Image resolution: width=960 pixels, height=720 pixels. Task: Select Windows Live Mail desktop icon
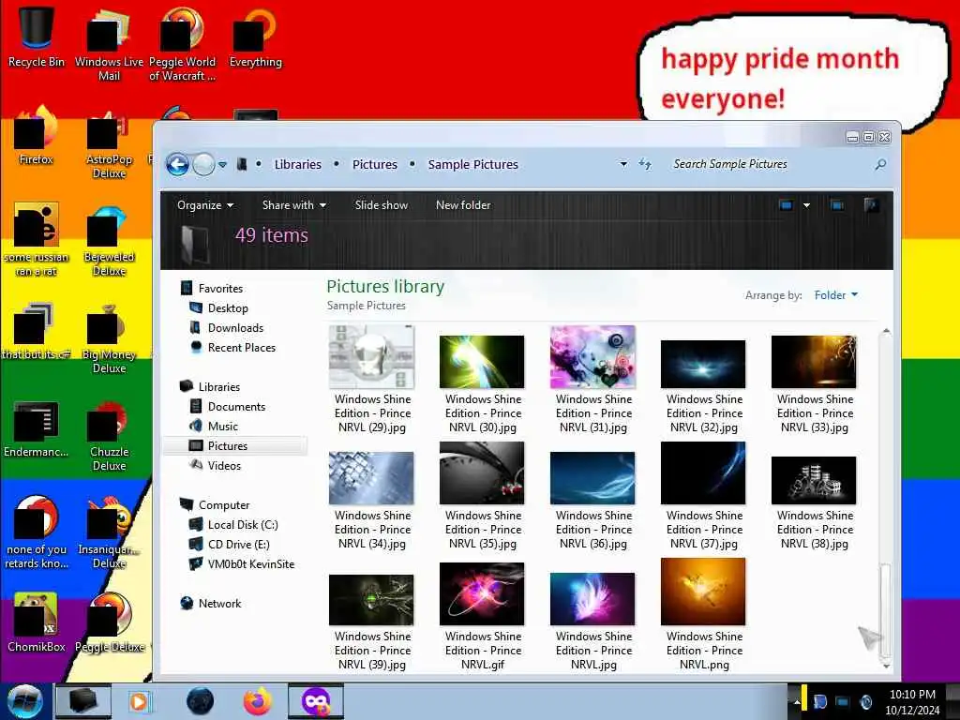tap(109, 44)
